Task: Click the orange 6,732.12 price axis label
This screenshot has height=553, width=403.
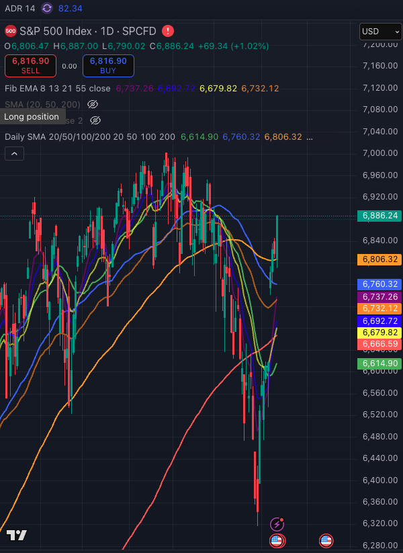Action: 379,308
